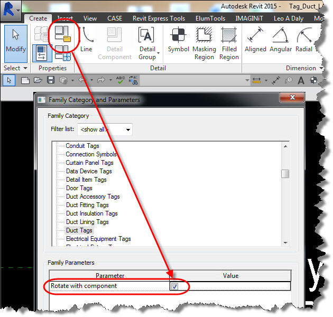Viewport: 333px width, 317px height.
Task: Click the Find/Replace icon
Action: (133, 80)
